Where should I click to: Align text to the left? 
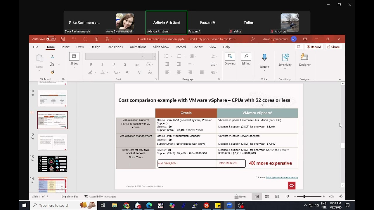click(x=167, y=72)
